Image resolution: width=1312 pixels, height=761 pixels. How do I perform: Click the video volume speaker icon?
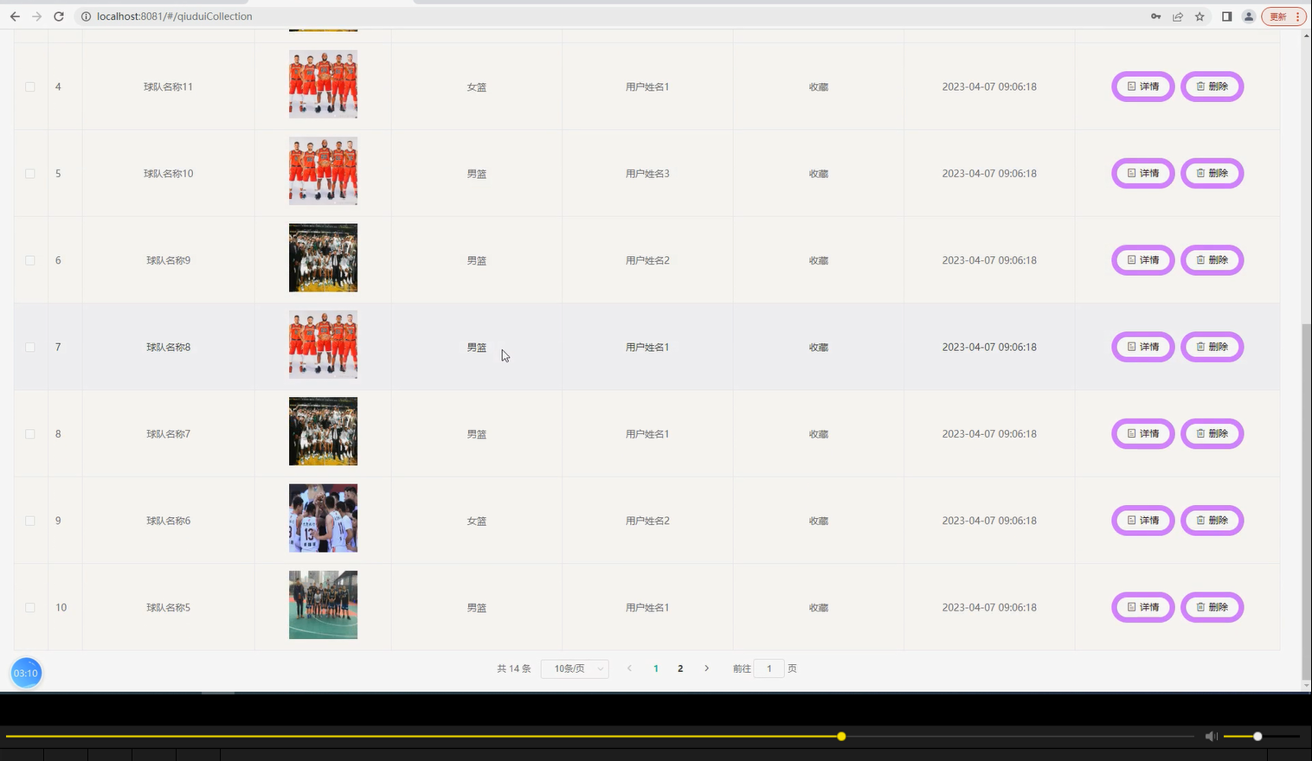(x=1212, y=736)
